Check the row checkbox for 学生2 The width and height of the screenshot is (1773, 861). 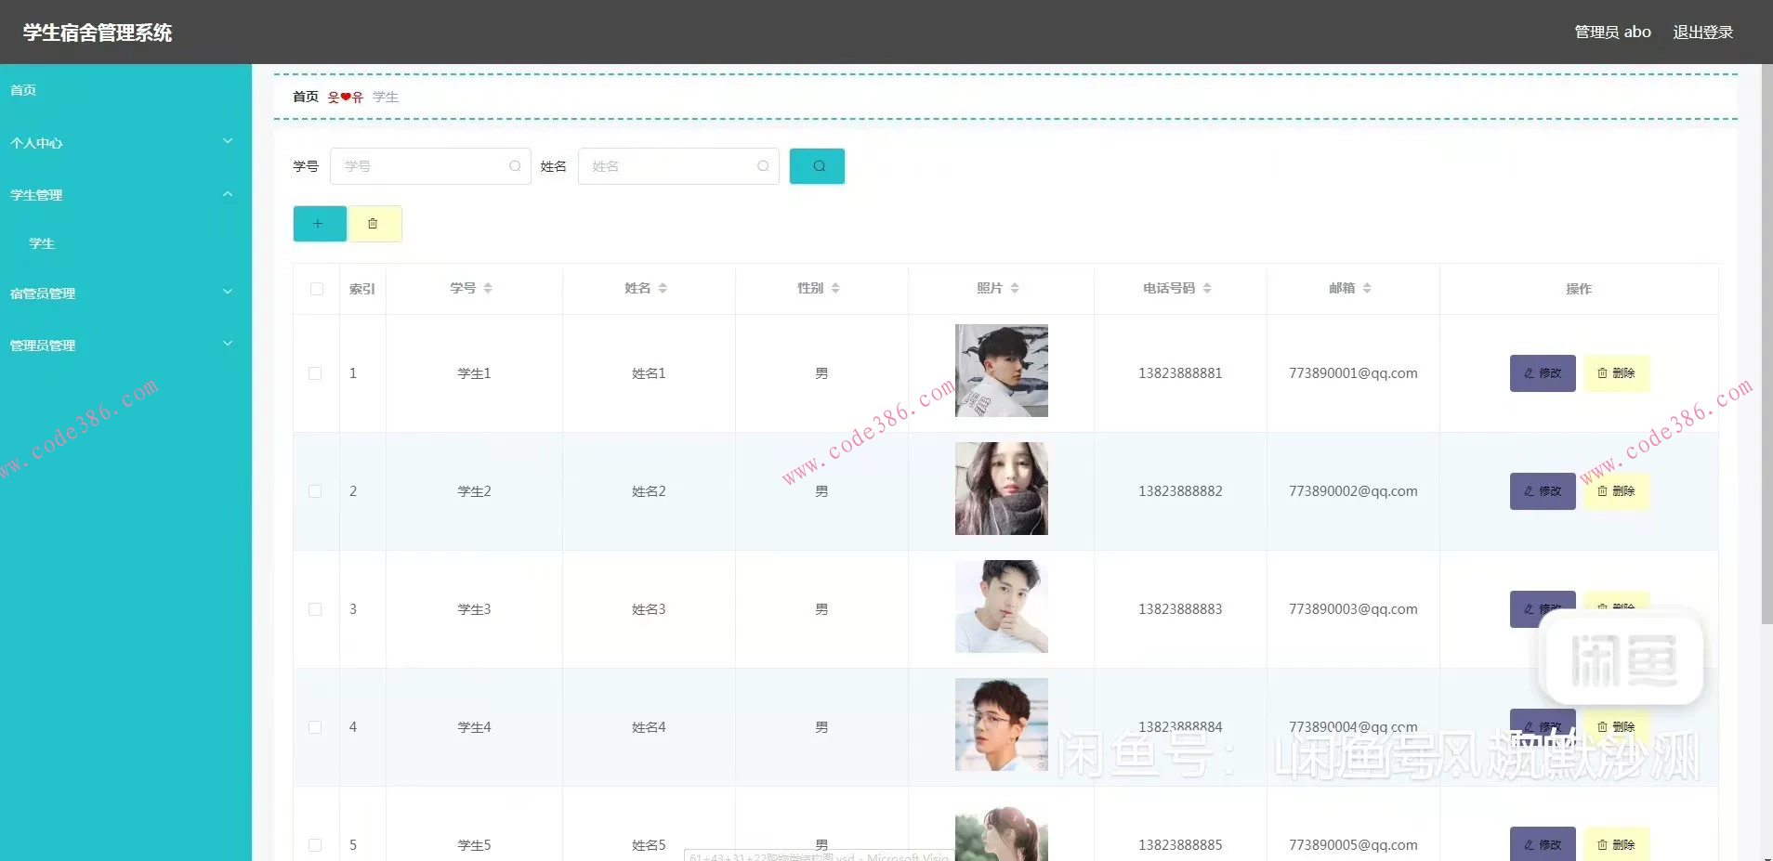[x=315, y=491]
